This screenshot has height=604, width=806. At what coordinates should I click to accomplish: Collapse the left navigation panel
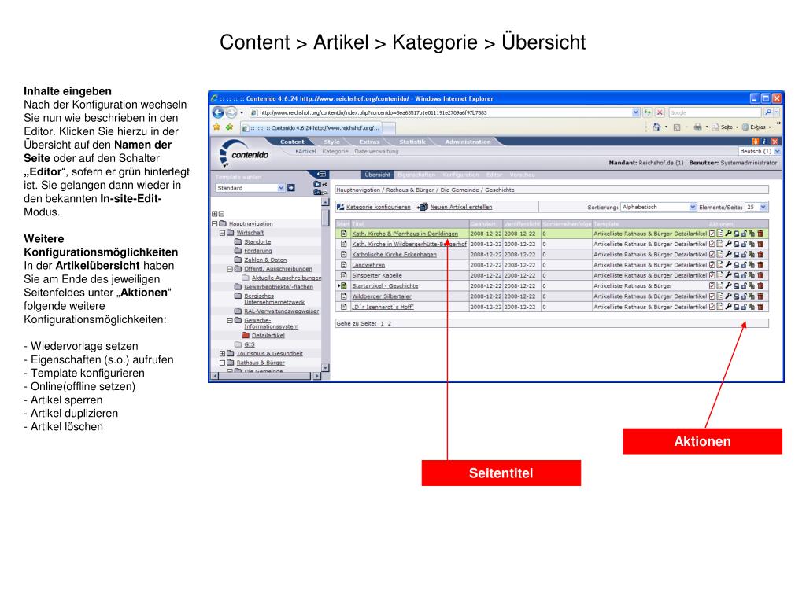pyautogui.click(x=321, y=174)
